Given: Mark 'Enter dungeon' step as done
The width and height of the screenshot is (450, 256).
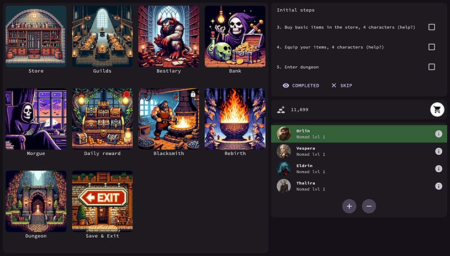Looking at the screenshot, I should pyautogui.click(x=431, y=67).
